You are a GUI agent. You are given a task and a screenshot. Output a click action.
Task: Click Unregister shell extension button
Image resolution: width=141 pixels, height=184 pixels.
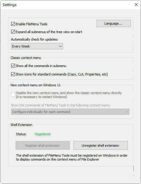tap(100, 146)
